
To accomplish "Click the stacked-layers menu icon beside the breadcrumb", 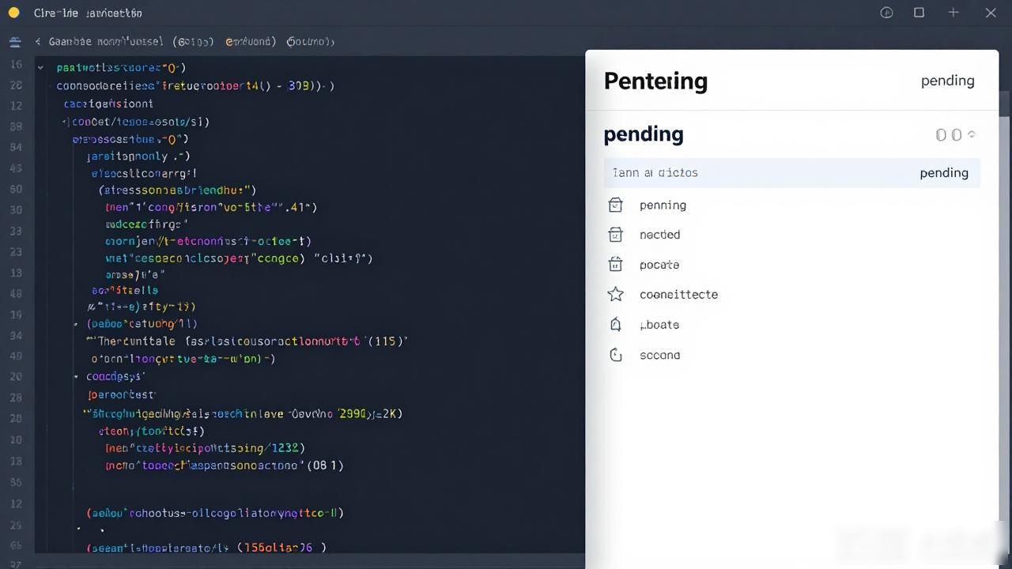I will point(15,42).
